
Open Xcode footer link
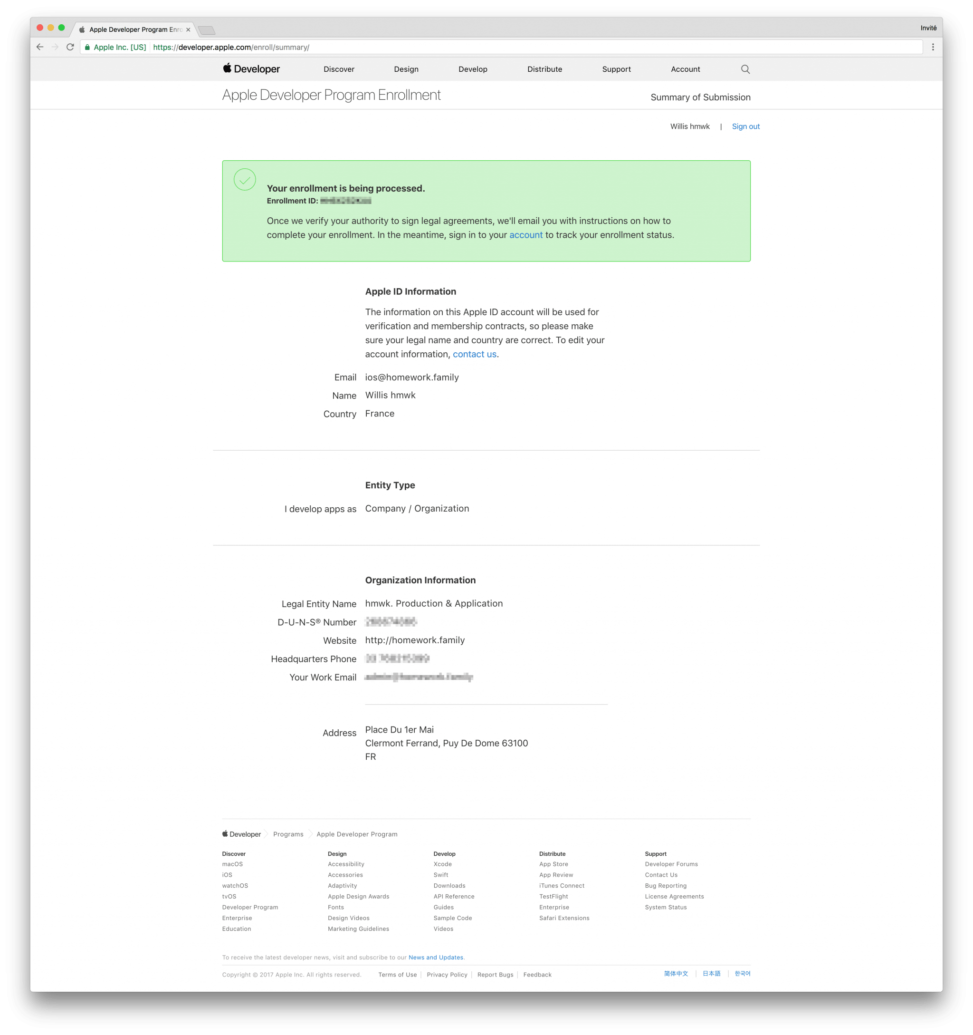click(442, 864)
